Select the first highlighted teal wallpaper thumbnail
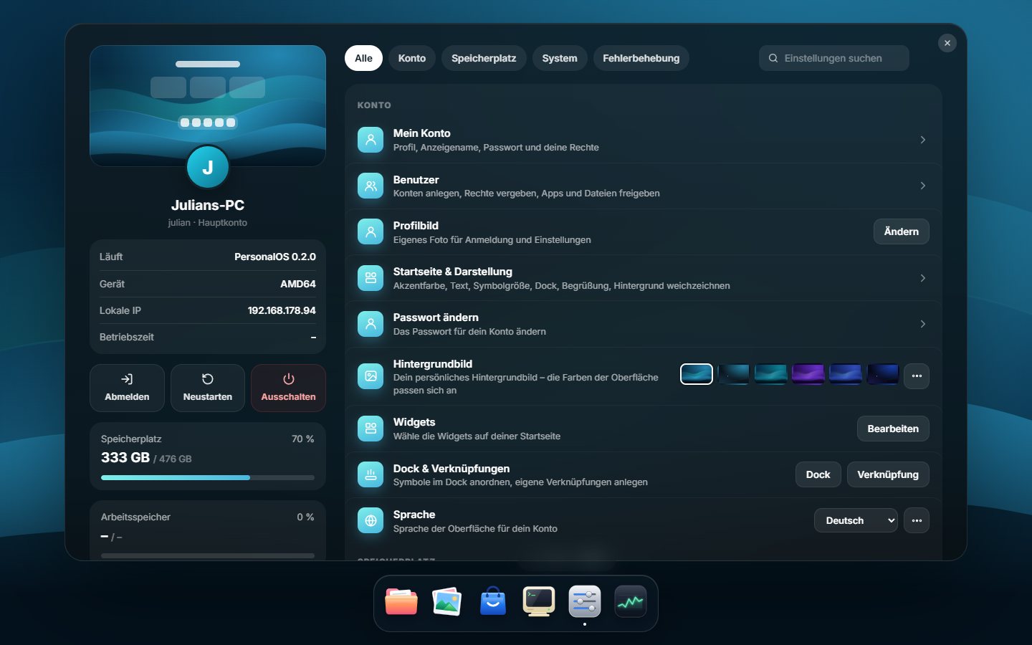The width and height of the screenshot is (1032, 645). [697, 374]
